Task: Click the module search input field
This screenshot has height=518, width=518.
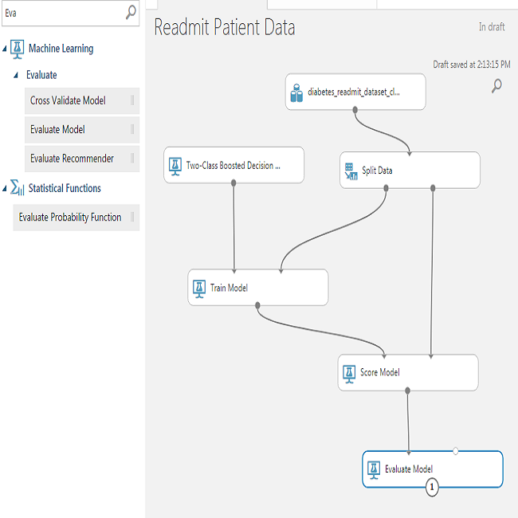Action: 62,13
